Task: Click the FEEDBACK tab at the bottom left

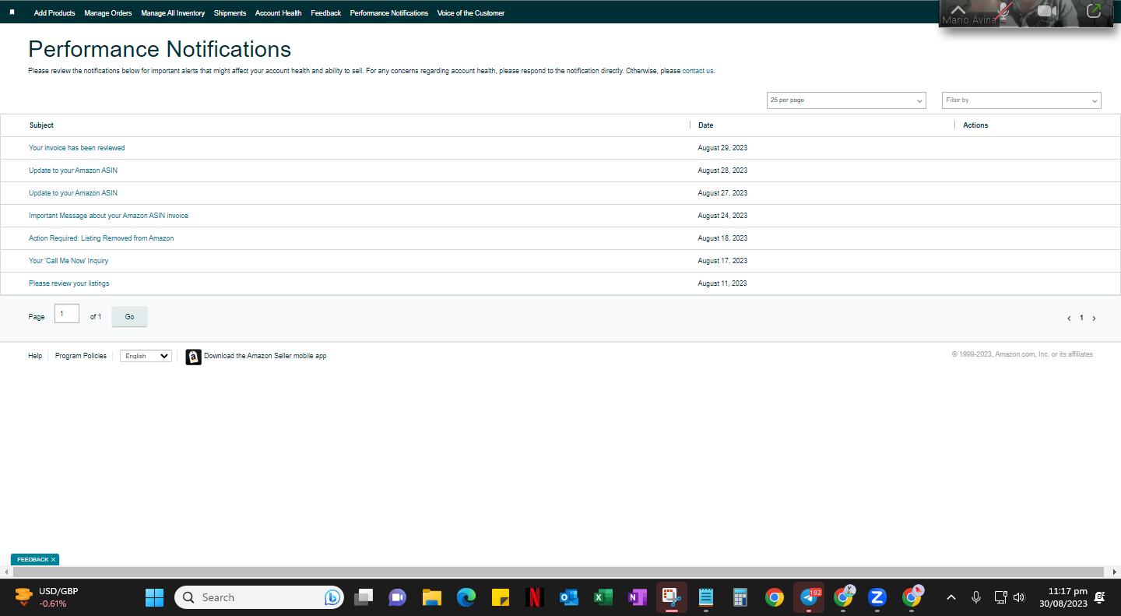Action: pyautogui.click(x=33, y=559)
